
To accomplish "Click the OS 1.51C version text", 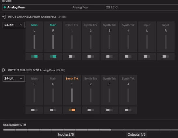I will (x=112, y=7).
